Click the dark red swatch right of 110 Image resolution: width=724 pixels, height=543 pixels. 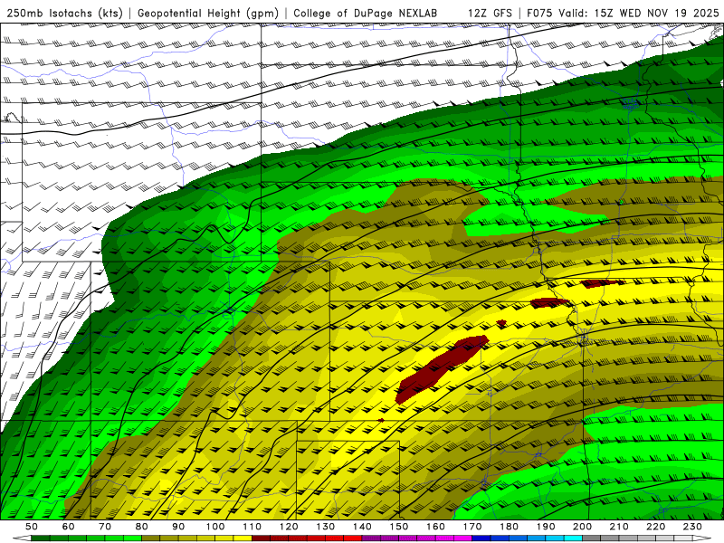(262, 538)
